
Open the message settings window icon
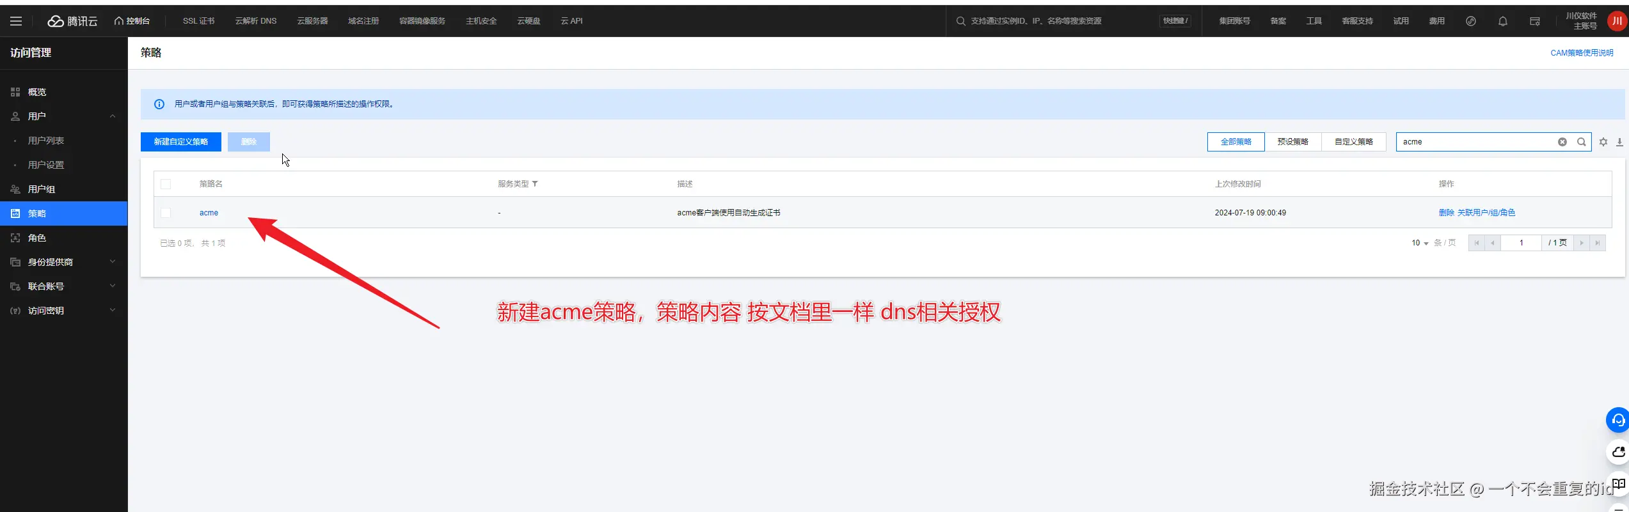click(1535, 21)
